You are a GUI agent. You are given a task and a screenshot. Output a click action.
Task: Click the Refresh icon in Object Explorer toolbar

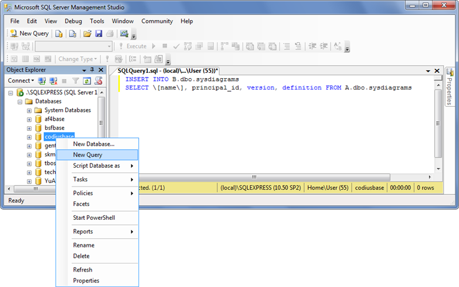(87, 81)
